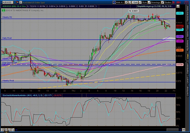
Task: Click the -25.1171 stochastic value
Action: point(48,95)
